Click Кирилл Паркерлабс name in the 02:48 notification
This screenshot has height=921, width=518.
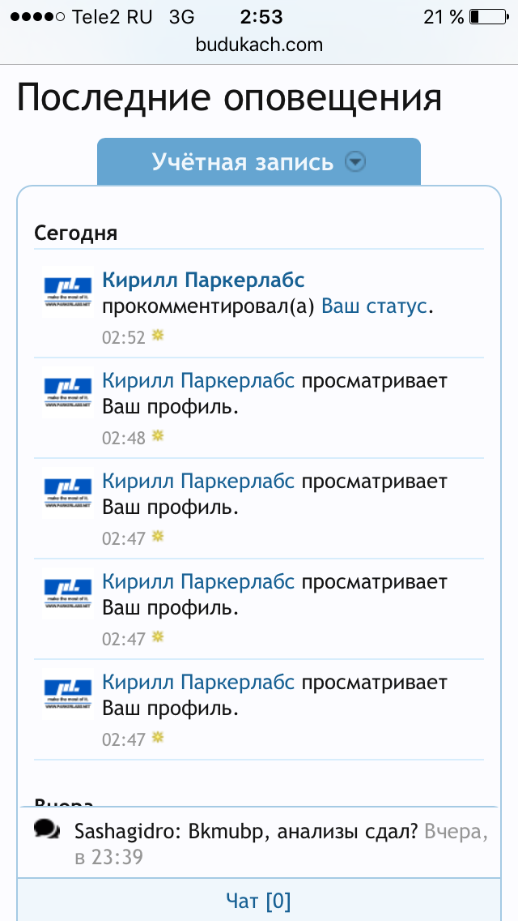[198, 381]
